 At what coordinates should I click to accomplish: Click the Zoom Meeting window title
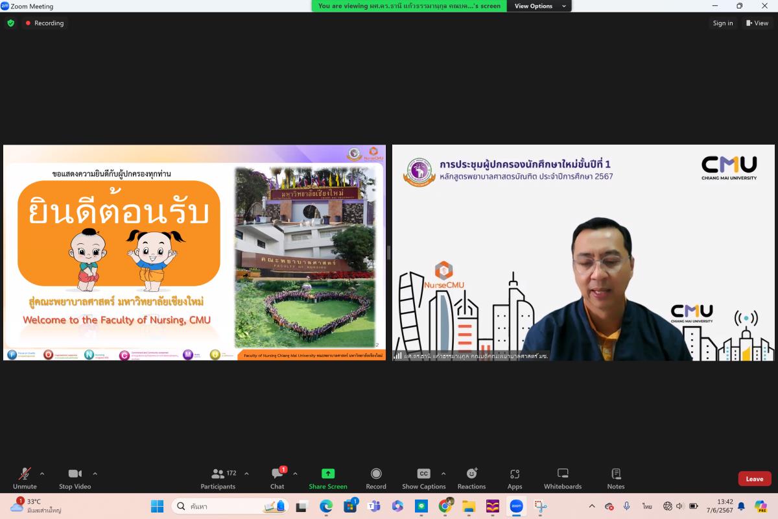tap(32, 6)
